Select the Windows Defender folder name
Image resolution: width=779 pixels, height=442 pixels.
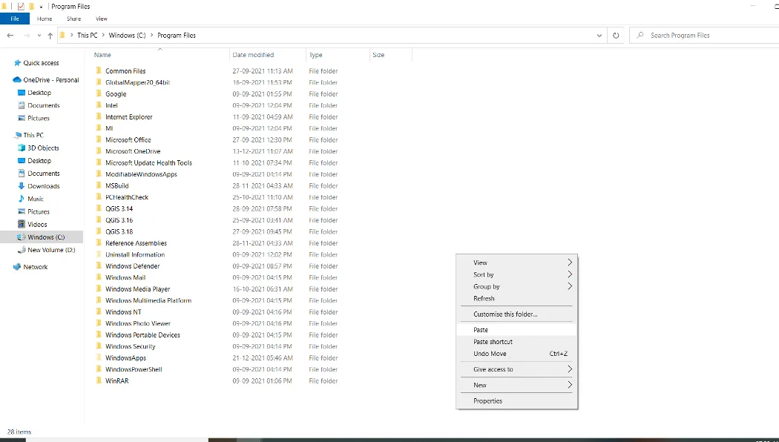(133, 266)
